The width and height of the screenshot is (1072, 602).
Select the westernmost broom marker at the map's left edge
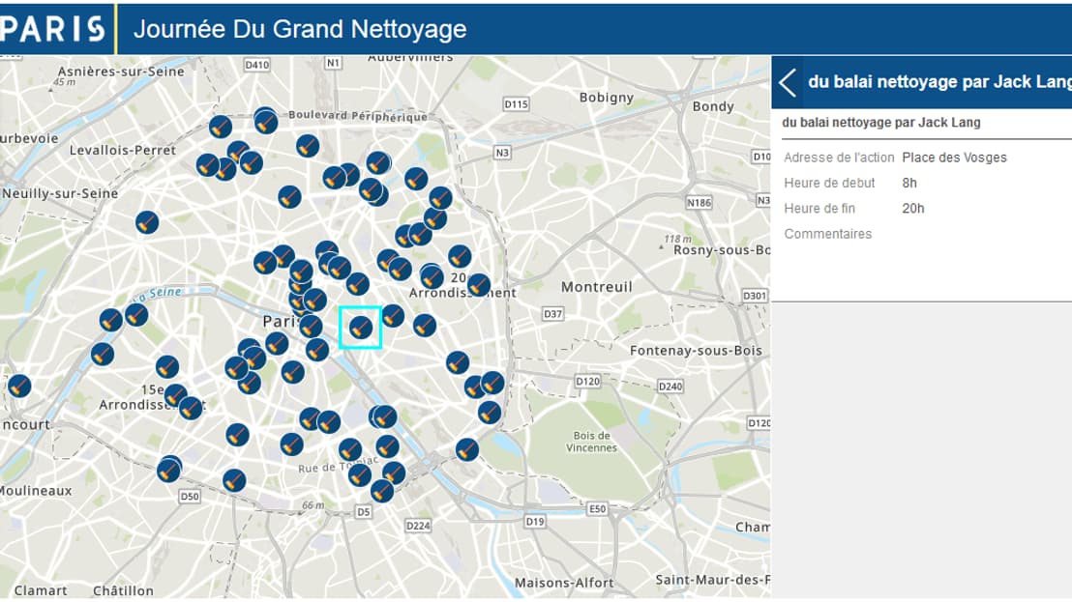[18, 387]
